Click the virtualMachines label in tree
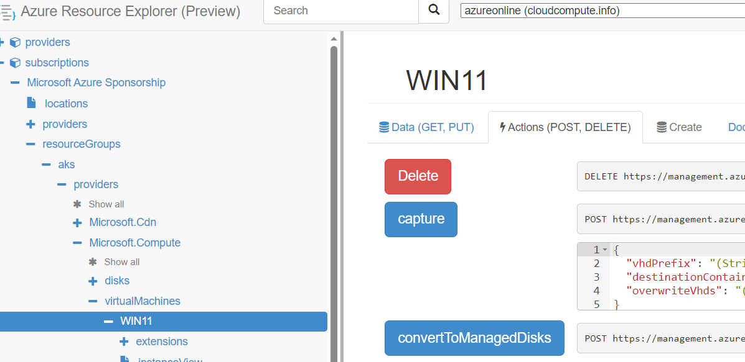 click(143, 301)
